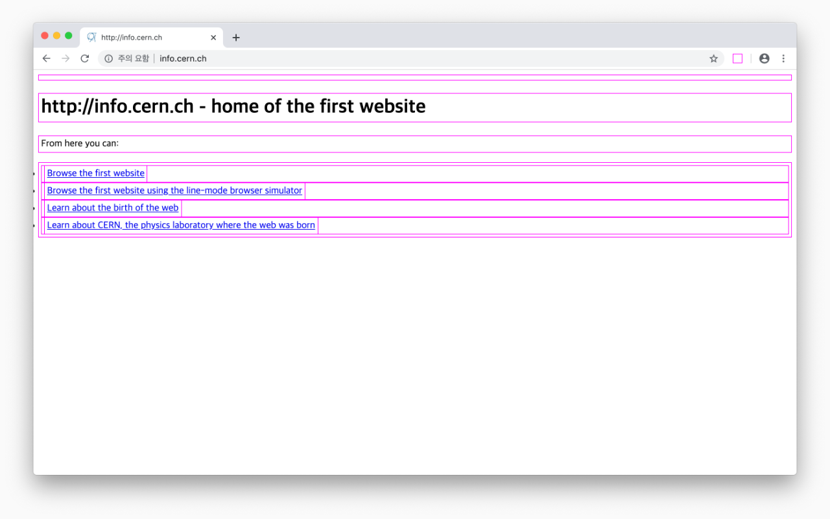Close the info.cern.ch tab
The width and height of the screenshot is (830, 519).
213,38
